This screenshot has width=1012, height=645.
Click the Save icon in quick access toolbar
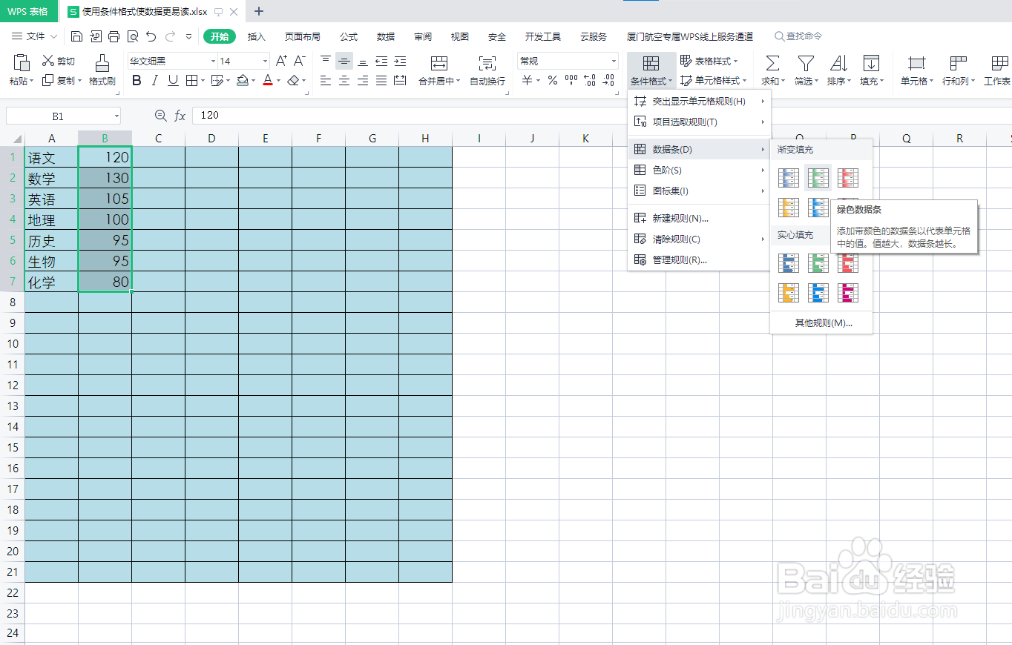tap(77, 36)
